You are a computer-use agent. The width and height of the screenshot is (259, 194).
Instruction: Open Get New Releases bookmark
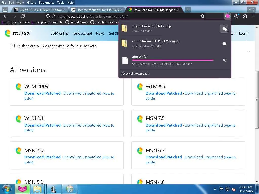tap(104, 22)
